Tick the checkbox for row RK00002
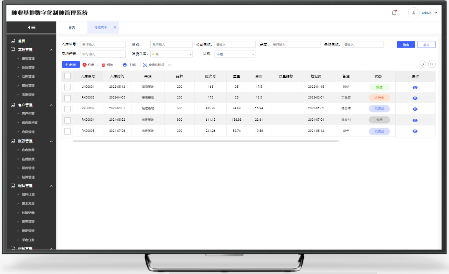The image size is (449, 274). pos(67,98)
